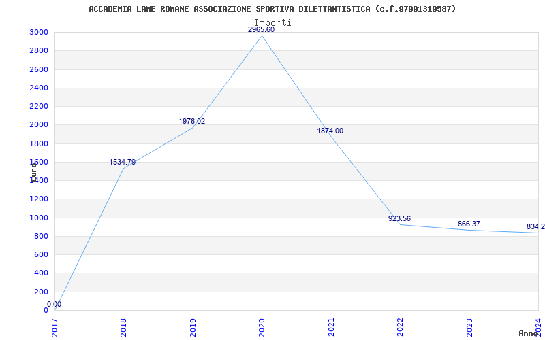
Task: Click the 2200 y-axis tick label
Action: [x=39, y=106]
